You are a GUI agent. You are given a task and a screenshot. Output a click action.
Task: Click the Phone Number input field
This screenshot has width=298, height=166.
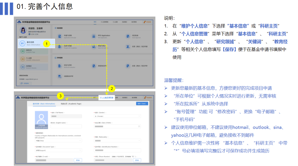coord(113,160)
